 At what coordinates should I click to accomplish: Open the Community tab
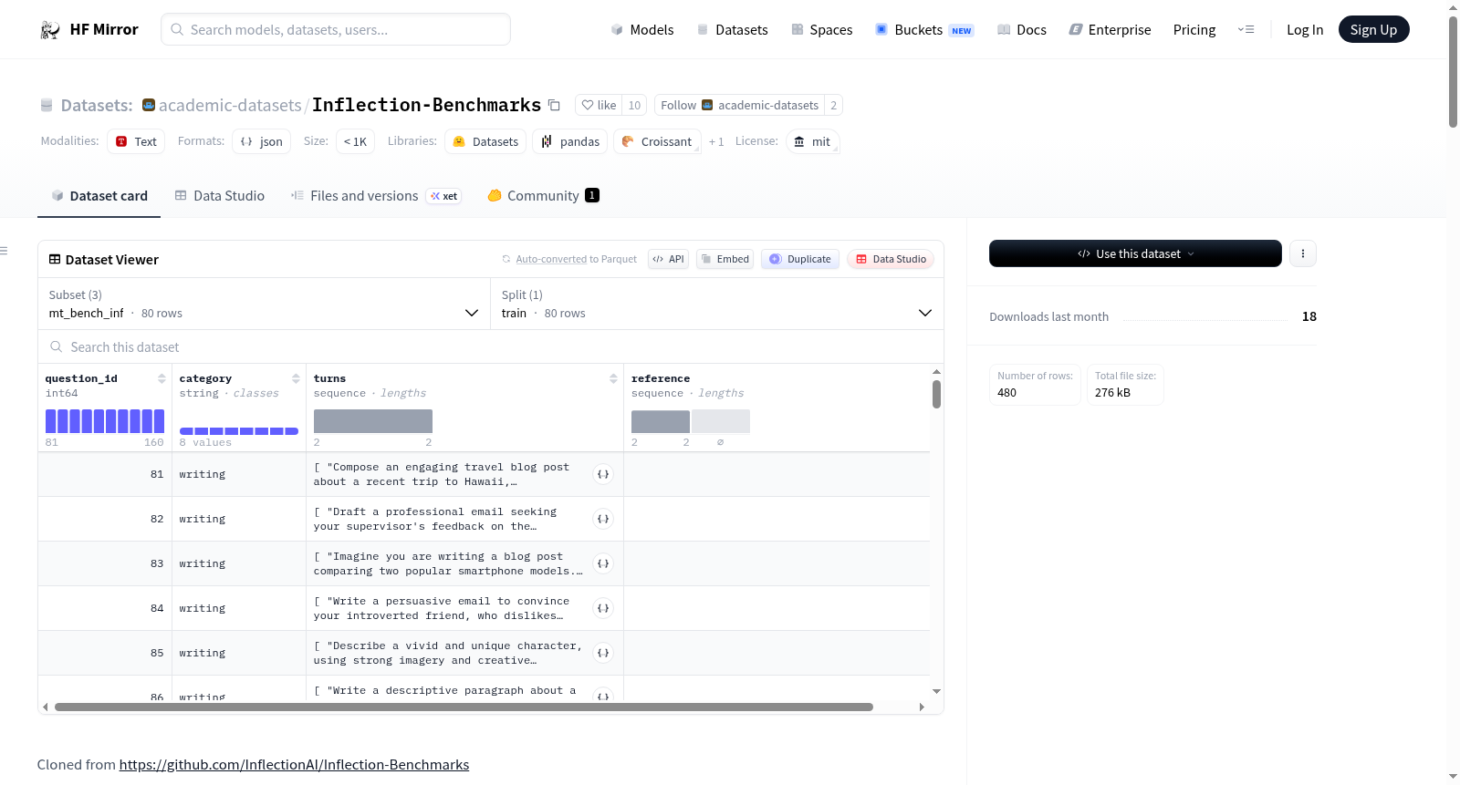pos(544,196)
